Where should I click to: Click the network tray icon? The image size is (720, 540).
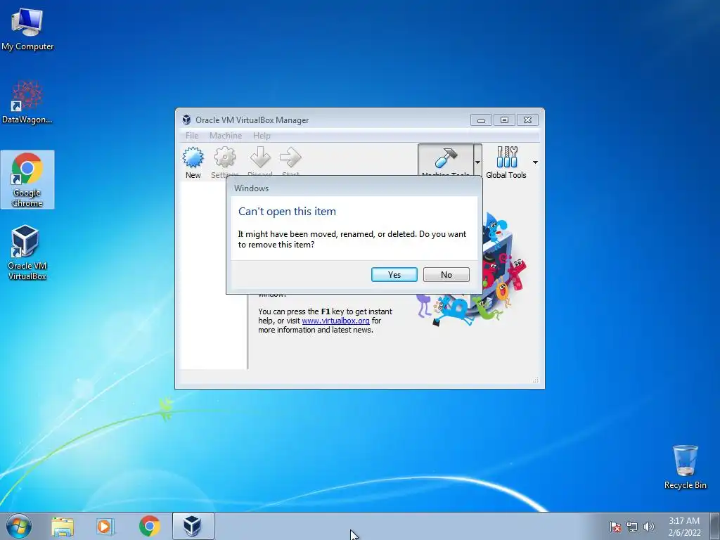(632, 527)
